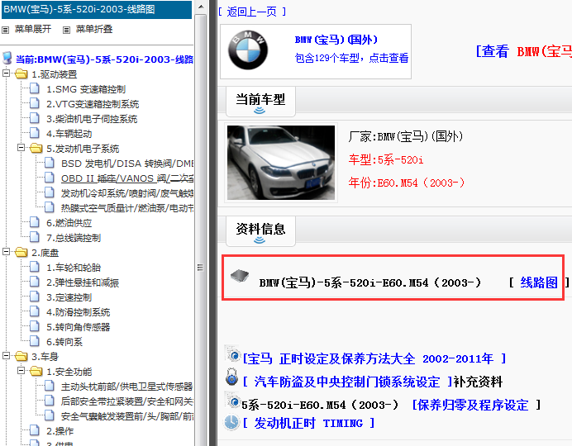Expand all menus via 菜单展开
572x446 pixels.
click(x=33, y=29)
